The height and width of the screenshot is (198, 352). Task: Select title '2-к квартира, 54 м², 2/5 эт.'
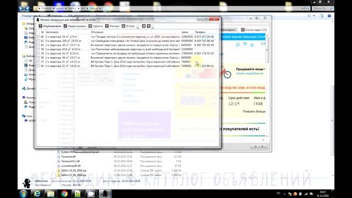pos(62,37)
